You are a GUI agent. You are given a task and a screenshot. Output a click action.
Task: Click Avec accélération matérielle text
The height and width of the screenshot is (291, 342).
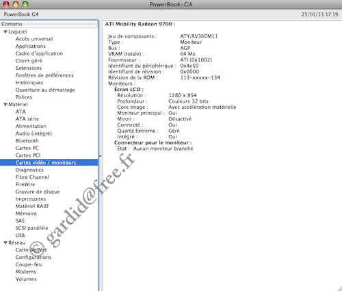(x=202, y=107)
